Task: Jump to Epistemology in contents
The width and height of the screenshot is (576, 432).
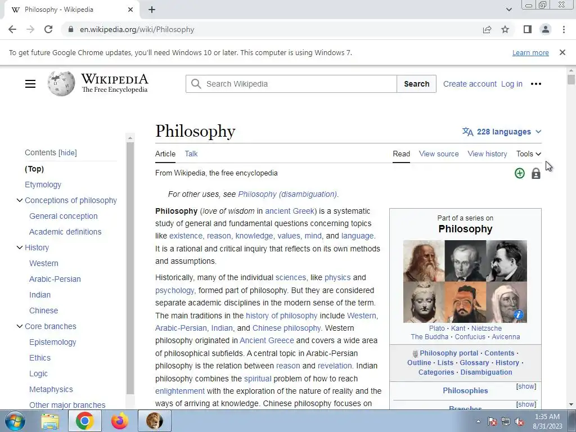Action: 52,342
